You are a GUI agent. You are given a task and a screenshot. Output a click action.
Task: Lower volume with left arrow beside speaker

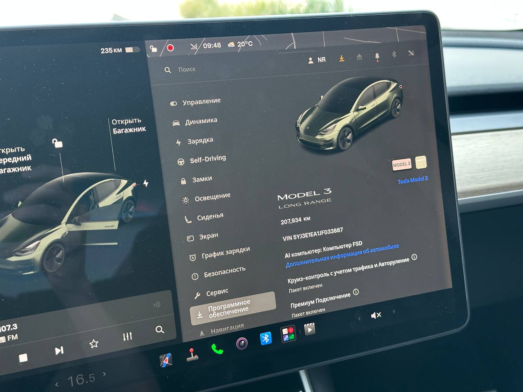359,318
